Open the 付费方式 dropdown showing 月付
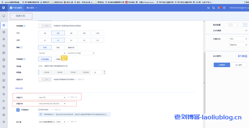Viewport: 249px width, 128px height. click(238, 39)
